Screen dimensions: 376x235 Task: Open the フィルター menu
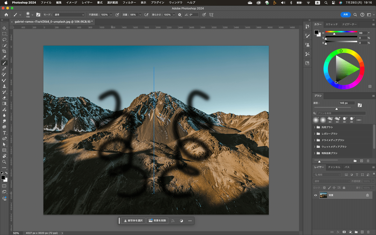[129, 3]
